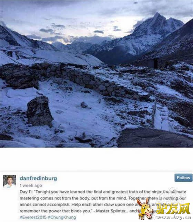Open the danfredinburg profile link
This screenshot has width=193, height=222.
[x=38, y=178]
